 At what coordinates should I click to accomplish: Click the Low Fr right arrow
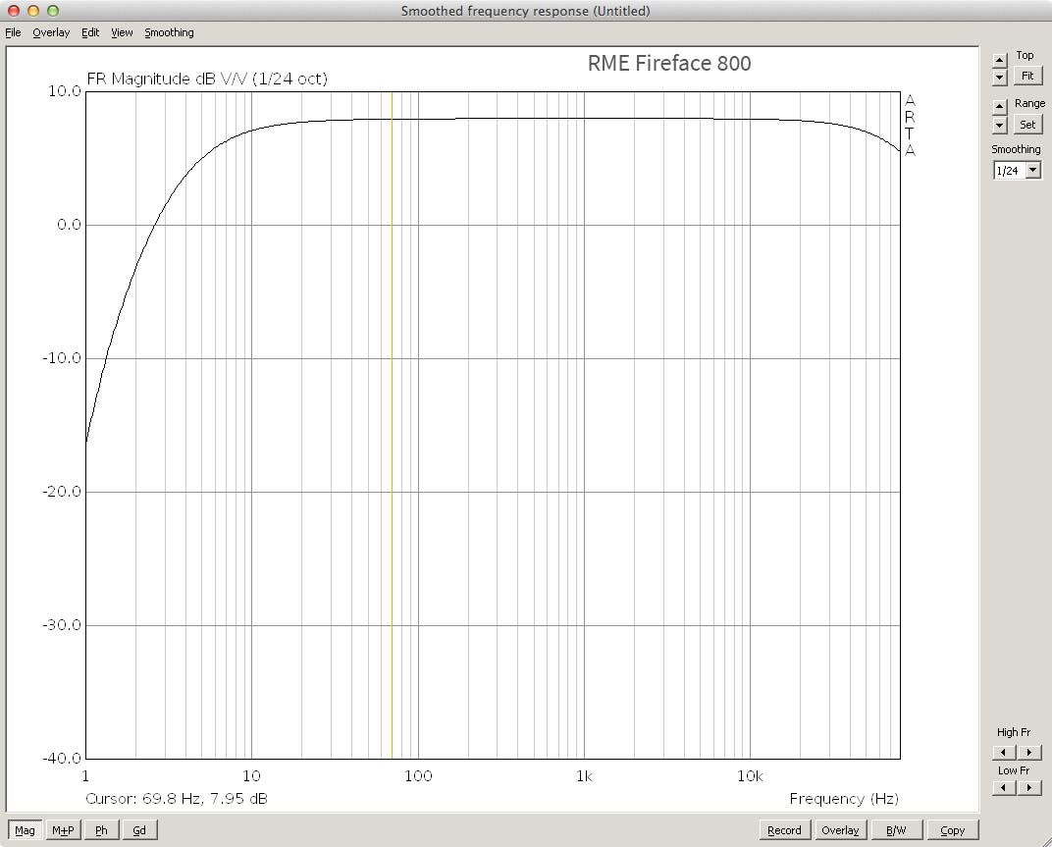(x=1029, y=788)
